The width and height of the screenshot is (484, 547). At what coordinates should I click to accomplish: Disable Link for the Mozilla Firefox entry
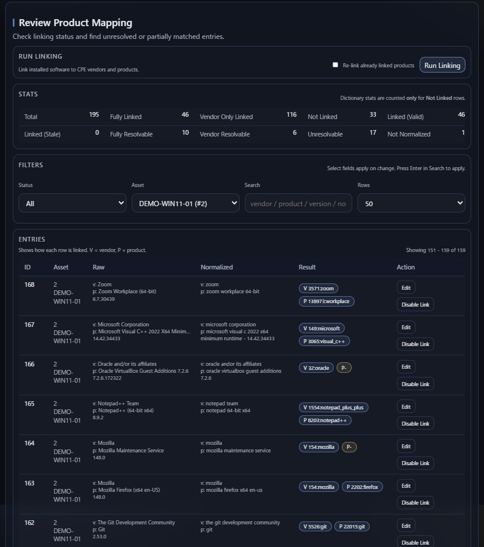415,502
